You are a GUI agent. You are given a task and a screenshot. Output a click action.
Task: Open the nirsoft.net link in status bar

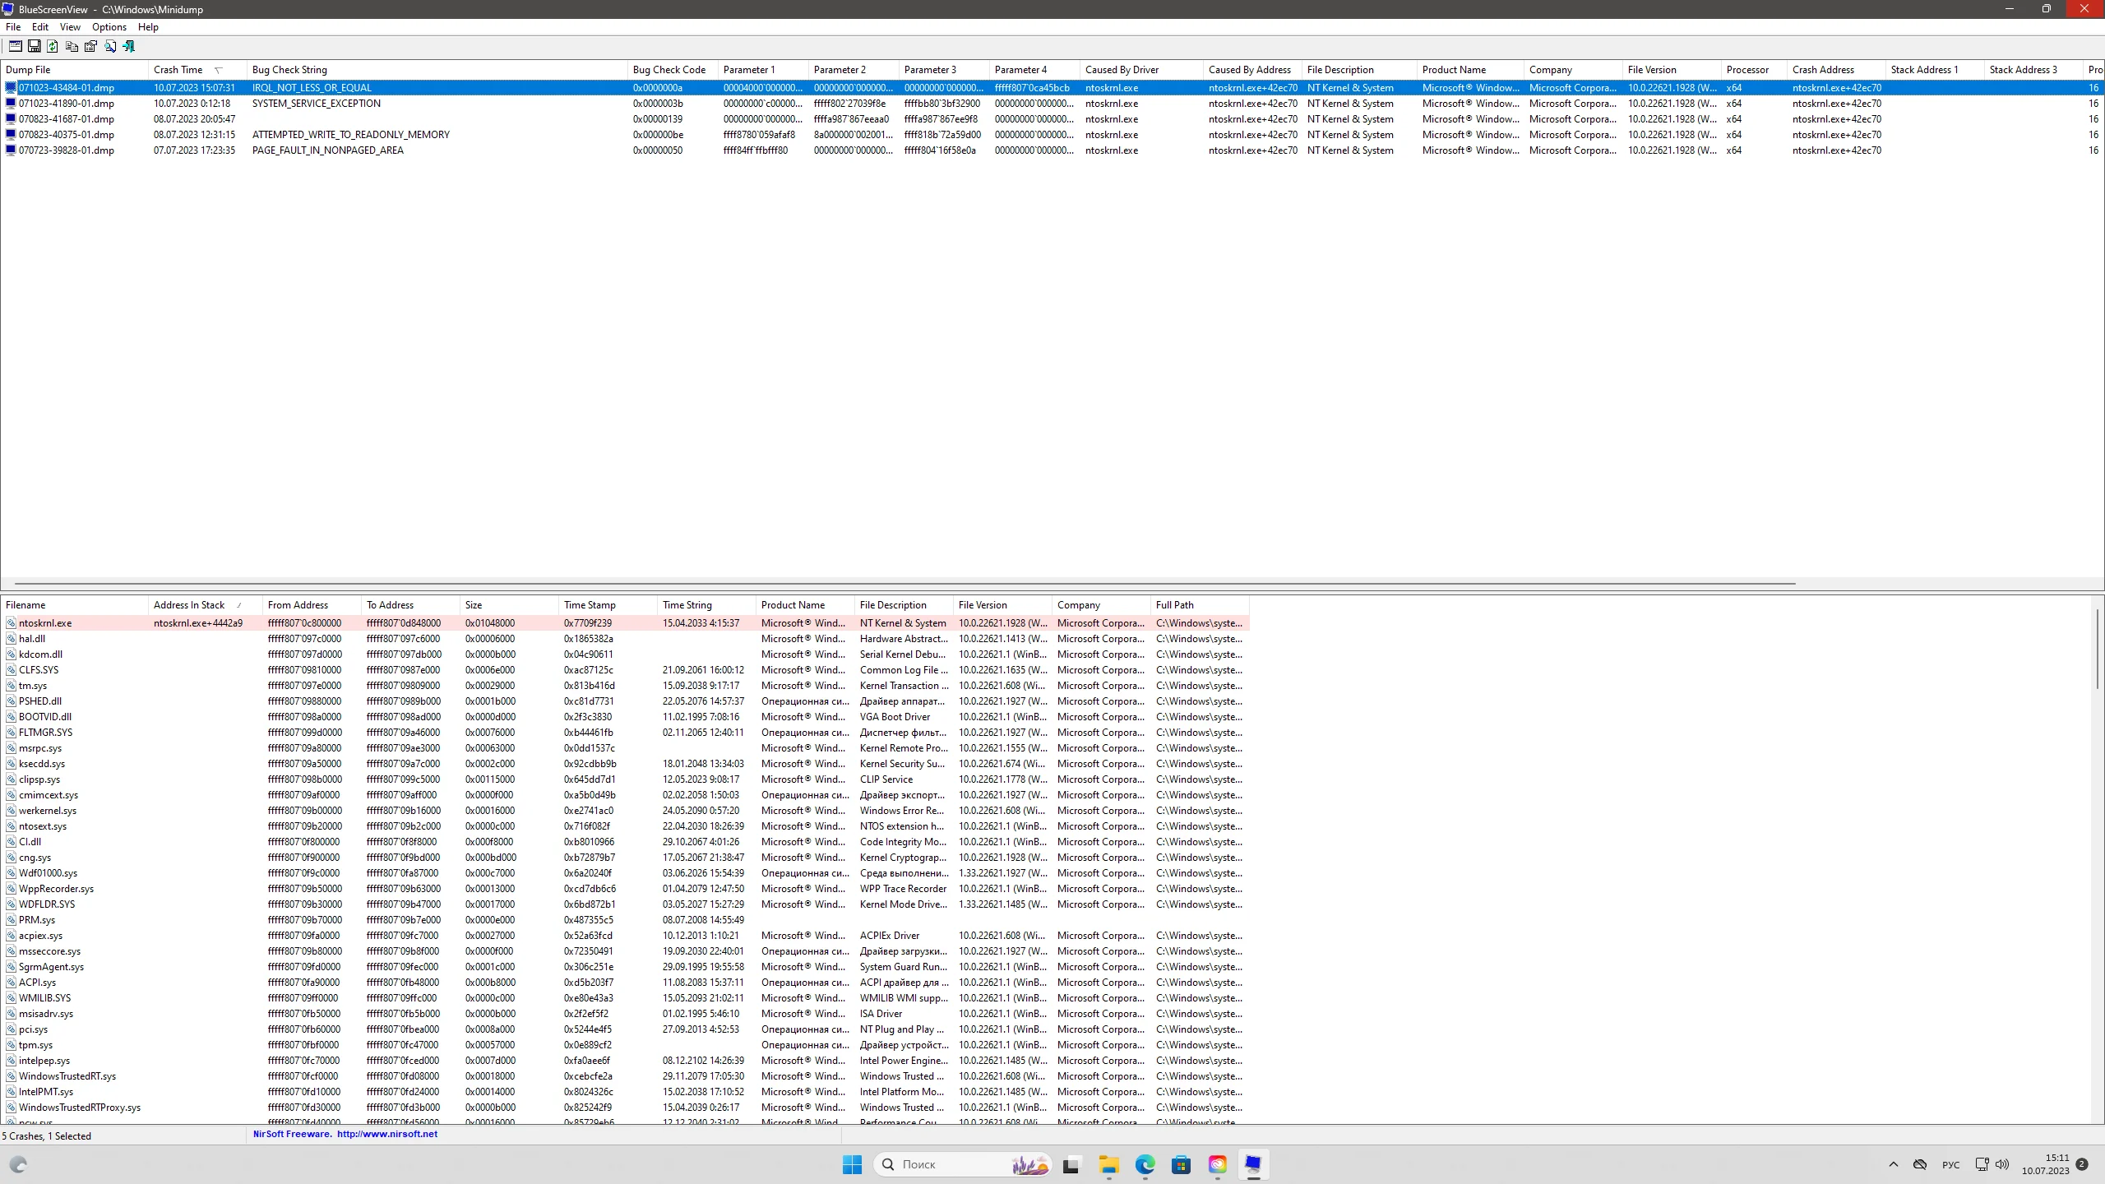point(386,1134)
